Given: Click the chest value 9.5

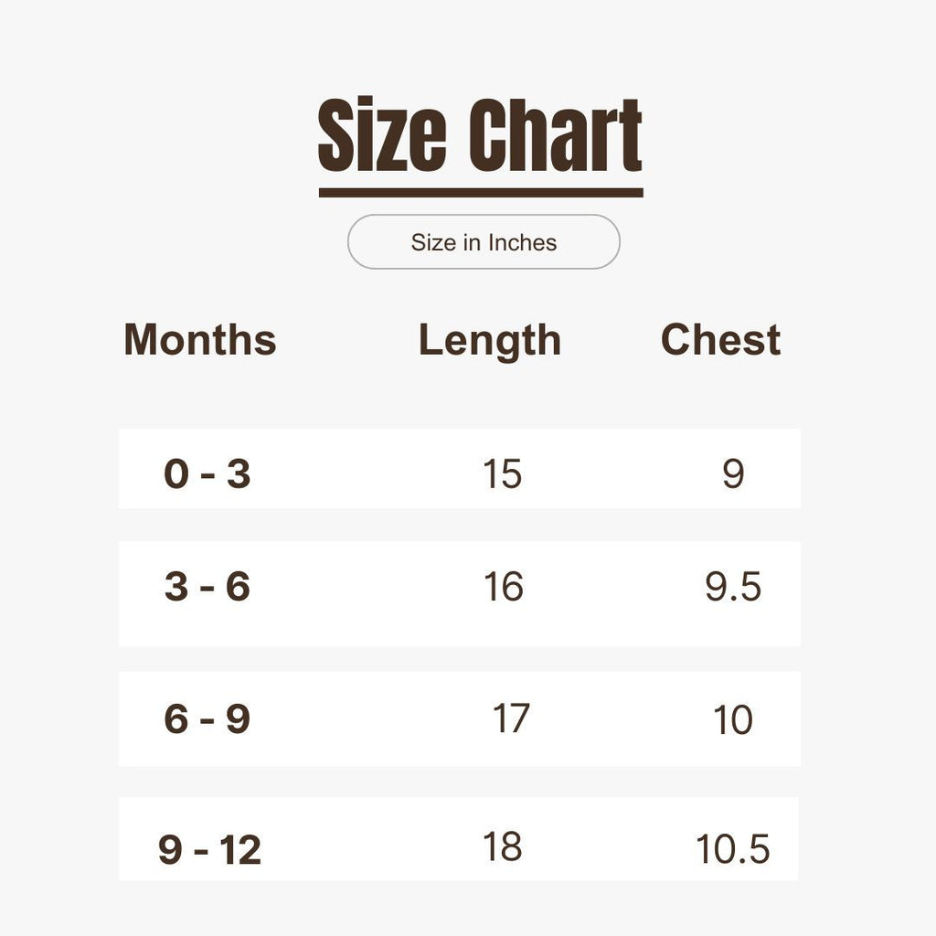Looking at the screenshot, I should coord(733,586).
